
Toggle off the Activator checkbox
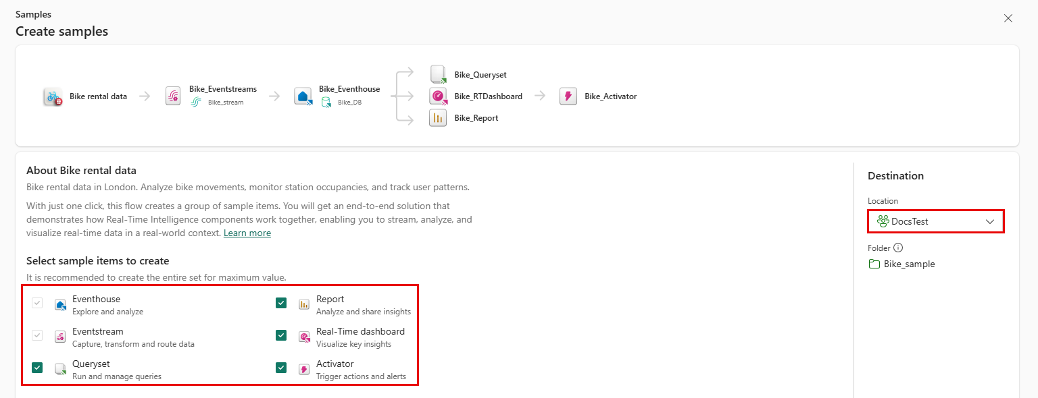pos(281,368)
